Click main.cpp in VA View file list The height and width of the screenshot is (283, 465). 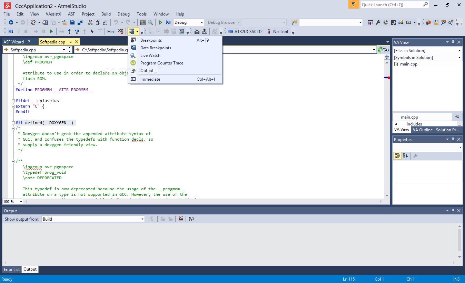point(408,64)
